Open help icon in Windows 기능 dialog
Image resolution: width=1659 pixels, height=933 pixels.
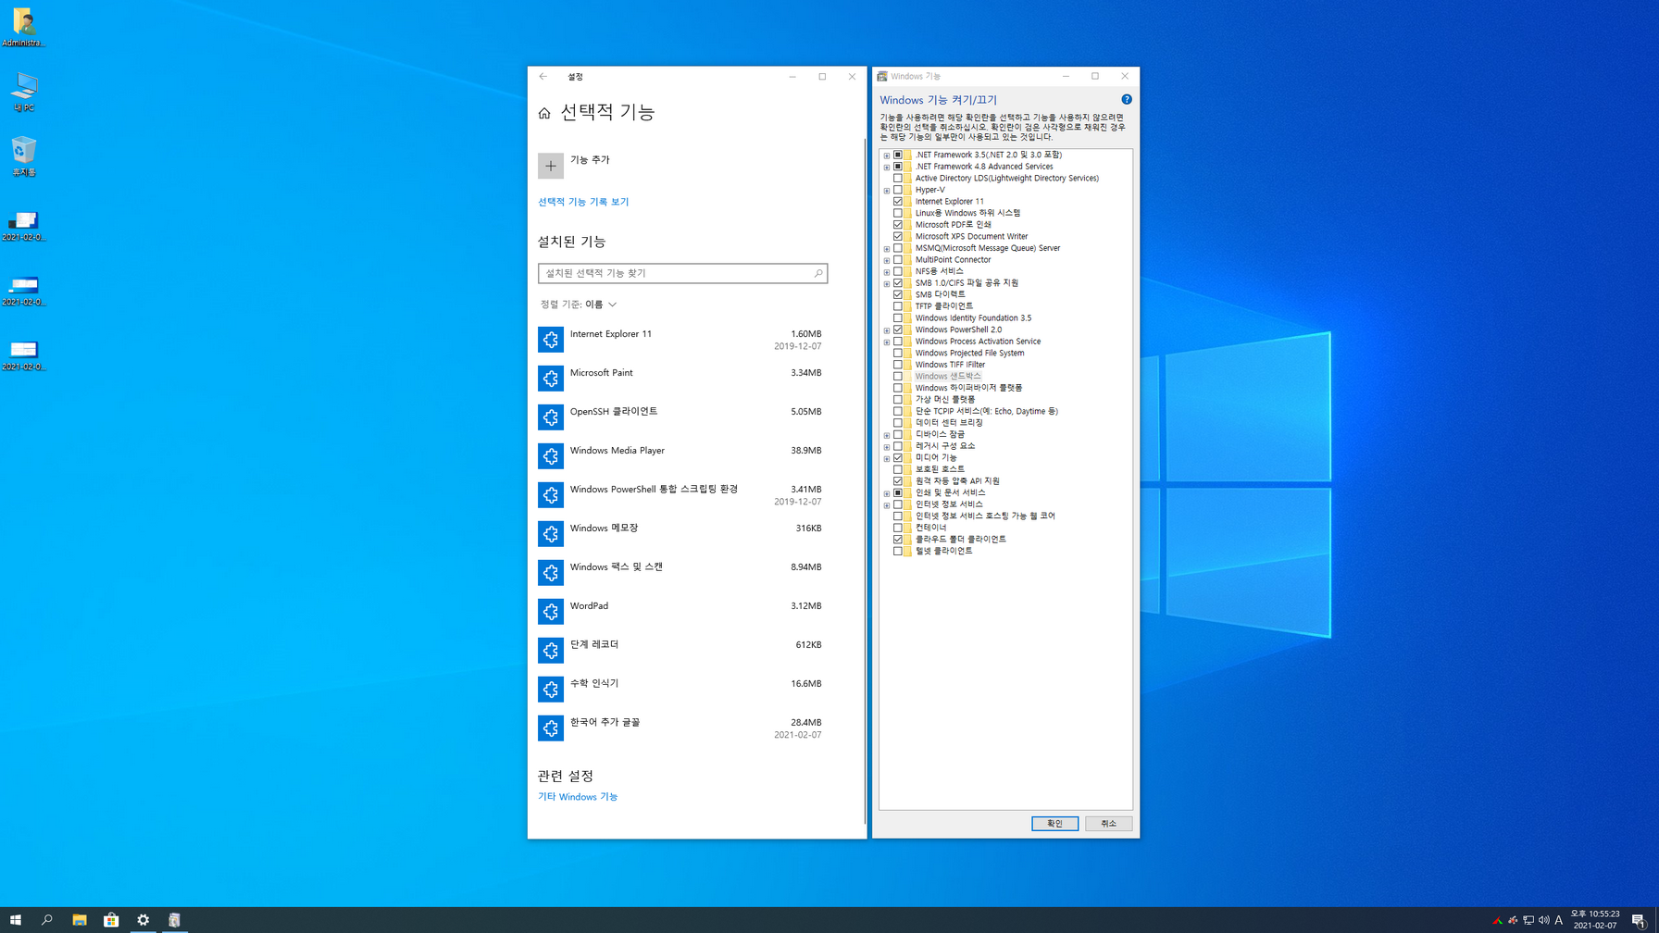click(x=1127, y=99)
